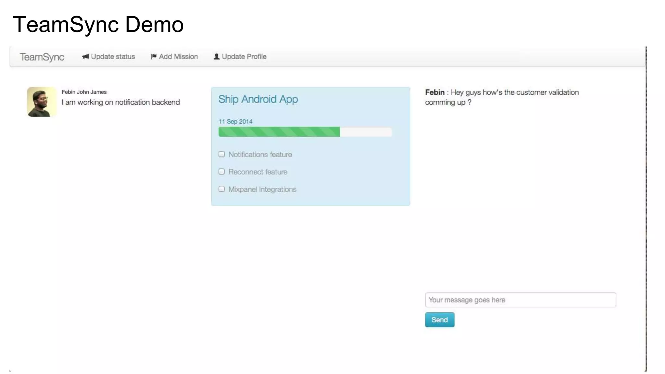
Task: Toggle the Reconnect feature checkbox
Action: coord(222,172)
